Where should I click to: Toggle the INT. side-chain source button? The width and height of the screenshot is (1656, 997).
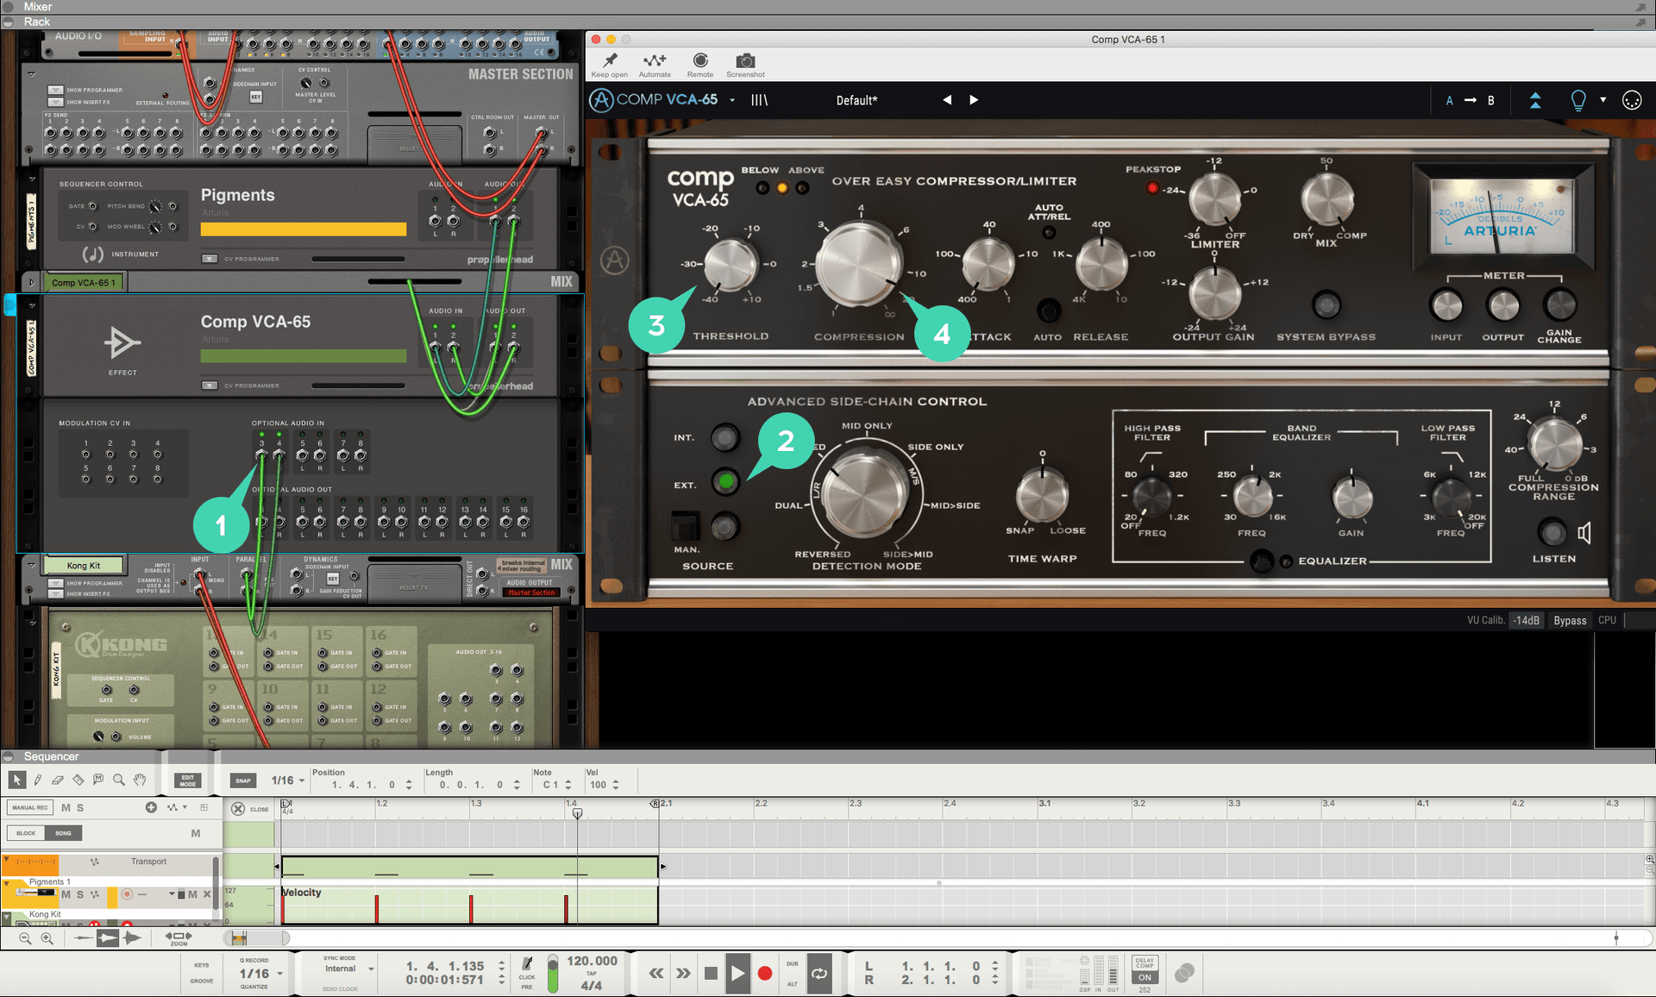[x=725, y=438]
